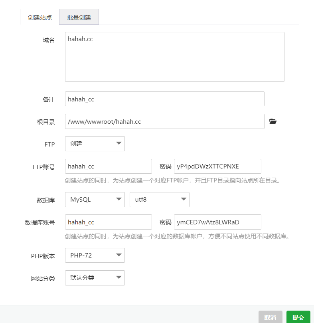Click the FTP账号 input field
314x323 pixels.
pyautogui.click(x=109, y=166)
